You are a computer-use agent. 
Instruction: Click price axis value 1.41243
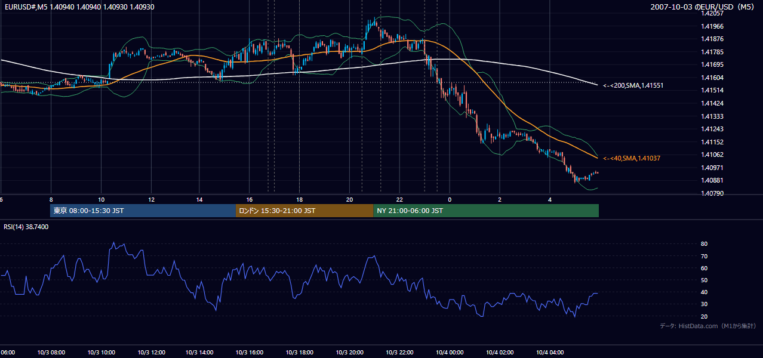(712, 129)
